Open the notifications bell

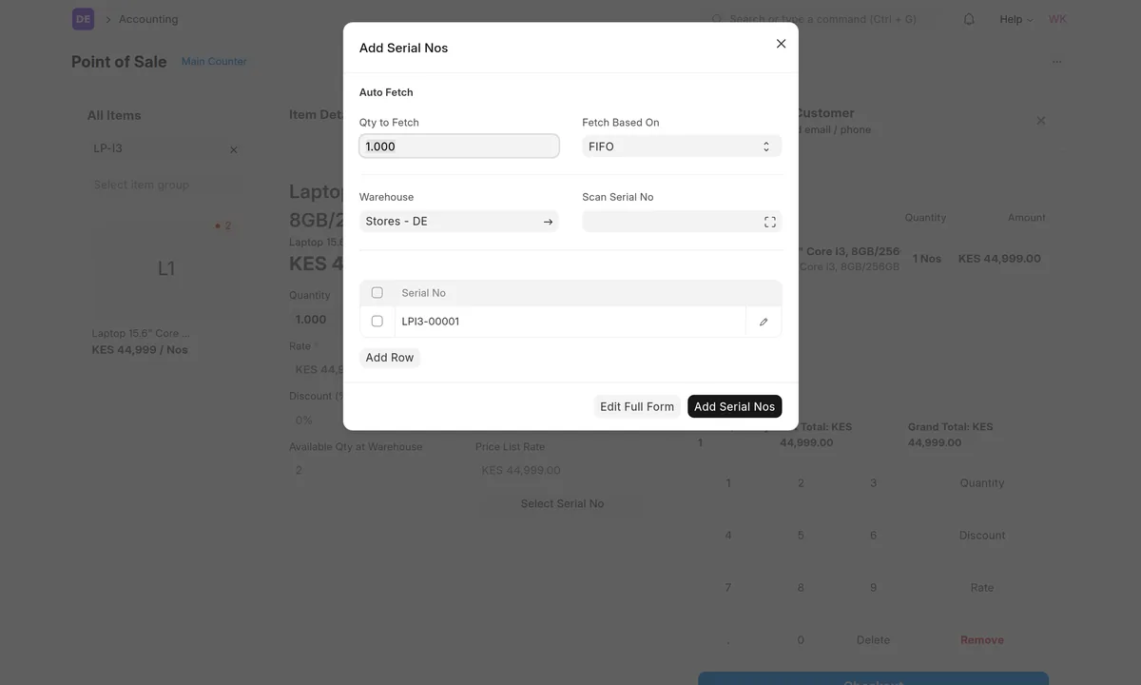[x=969, y=19]
